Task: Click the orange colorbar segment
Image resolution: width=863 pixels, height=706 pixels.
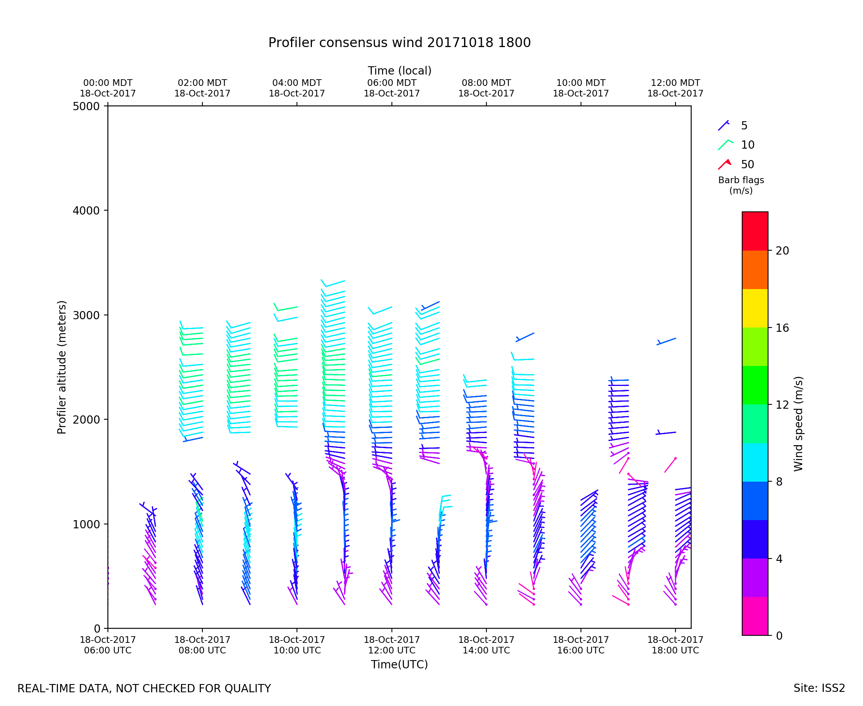Action: click(x=755, y=269)
